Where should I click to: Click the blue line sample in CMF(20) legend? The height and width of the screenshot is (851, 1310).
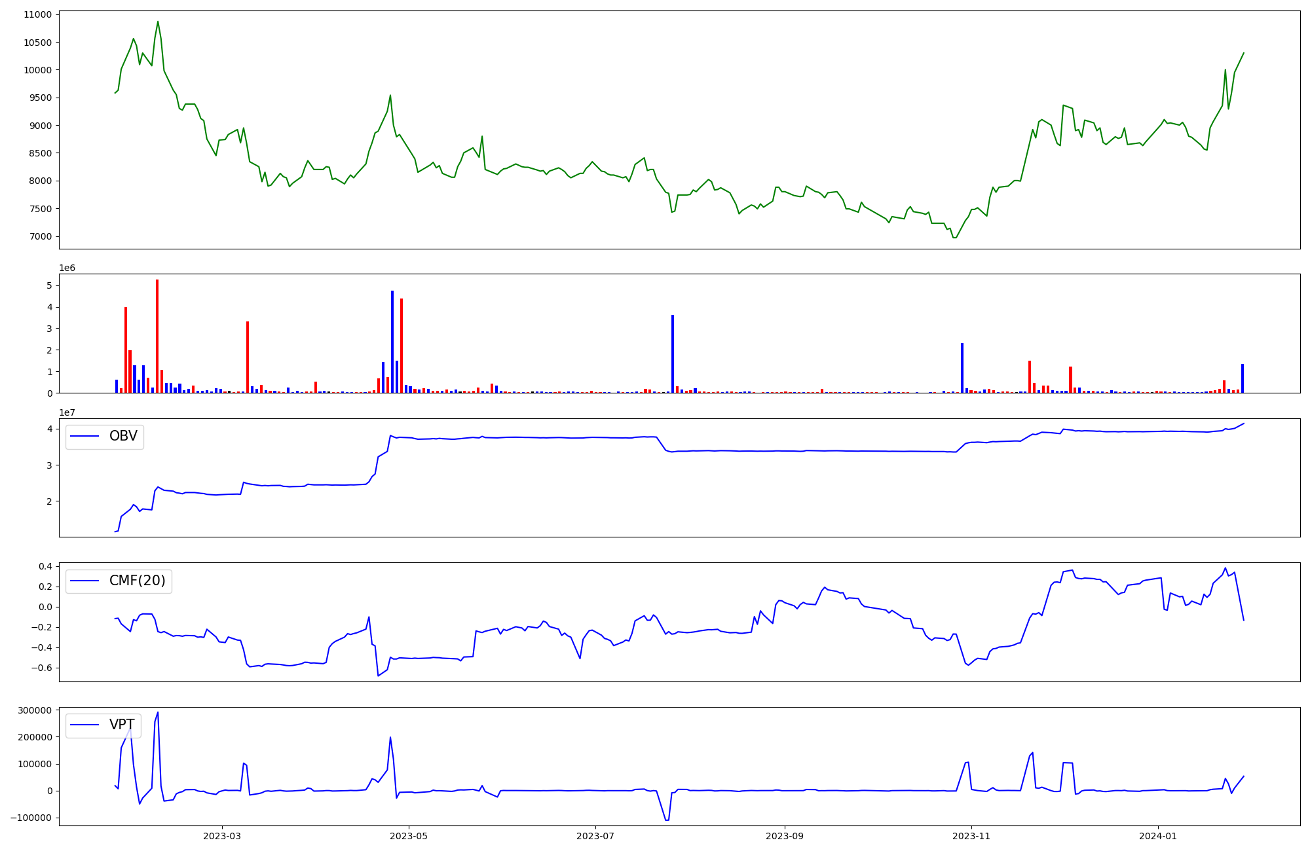(x=84, y=581)
